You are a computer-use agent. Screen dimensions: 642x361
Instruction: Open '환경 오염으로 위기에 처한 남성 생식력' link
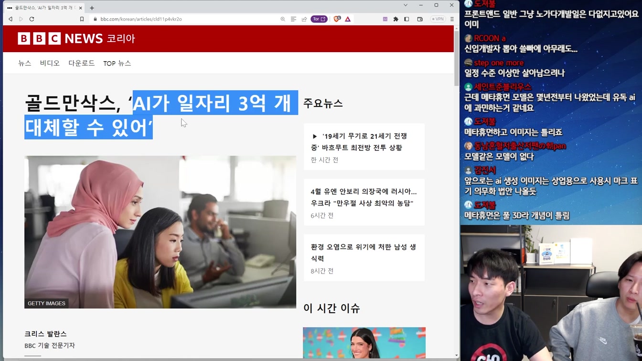click(x=364, y=253)
